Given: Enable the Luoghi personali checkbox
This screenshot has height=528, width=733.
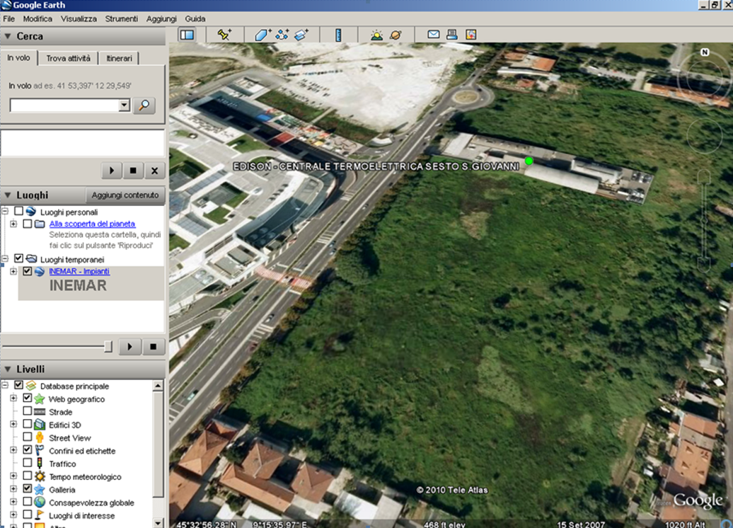Looking at the screenshot, I should 18,212.
